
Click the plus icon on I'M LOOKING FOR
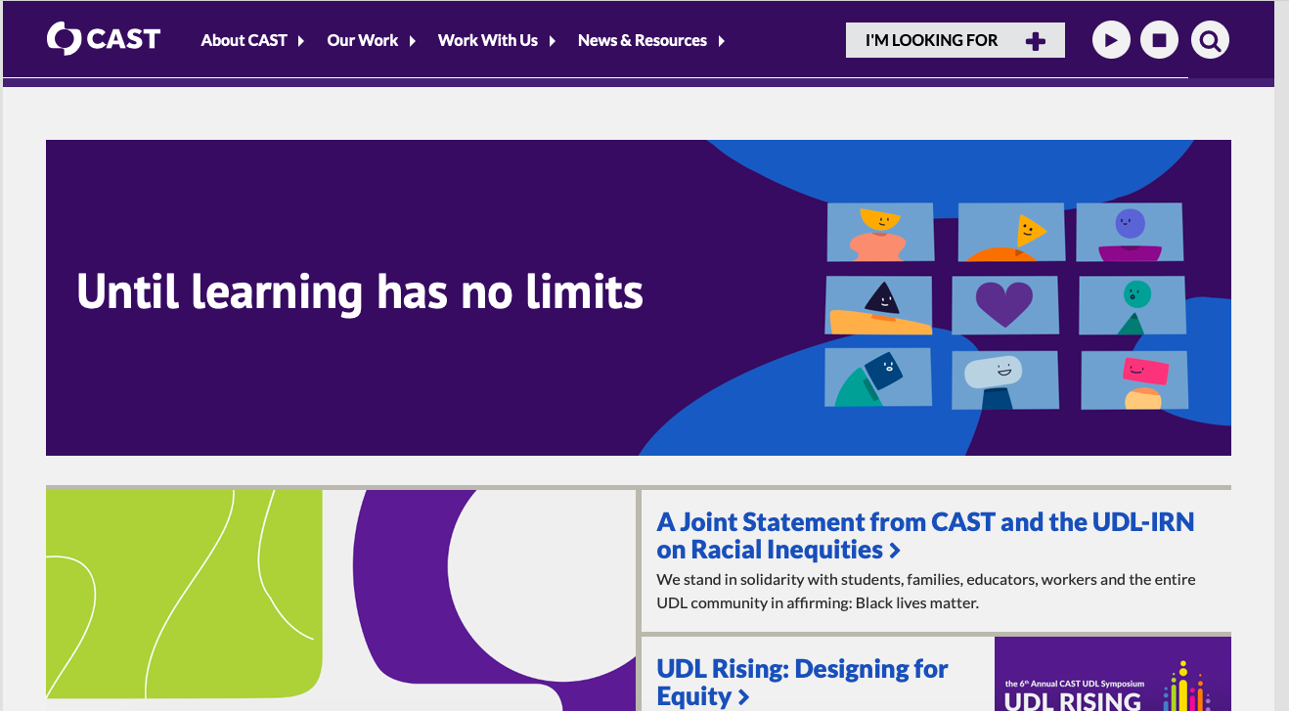1036,41
